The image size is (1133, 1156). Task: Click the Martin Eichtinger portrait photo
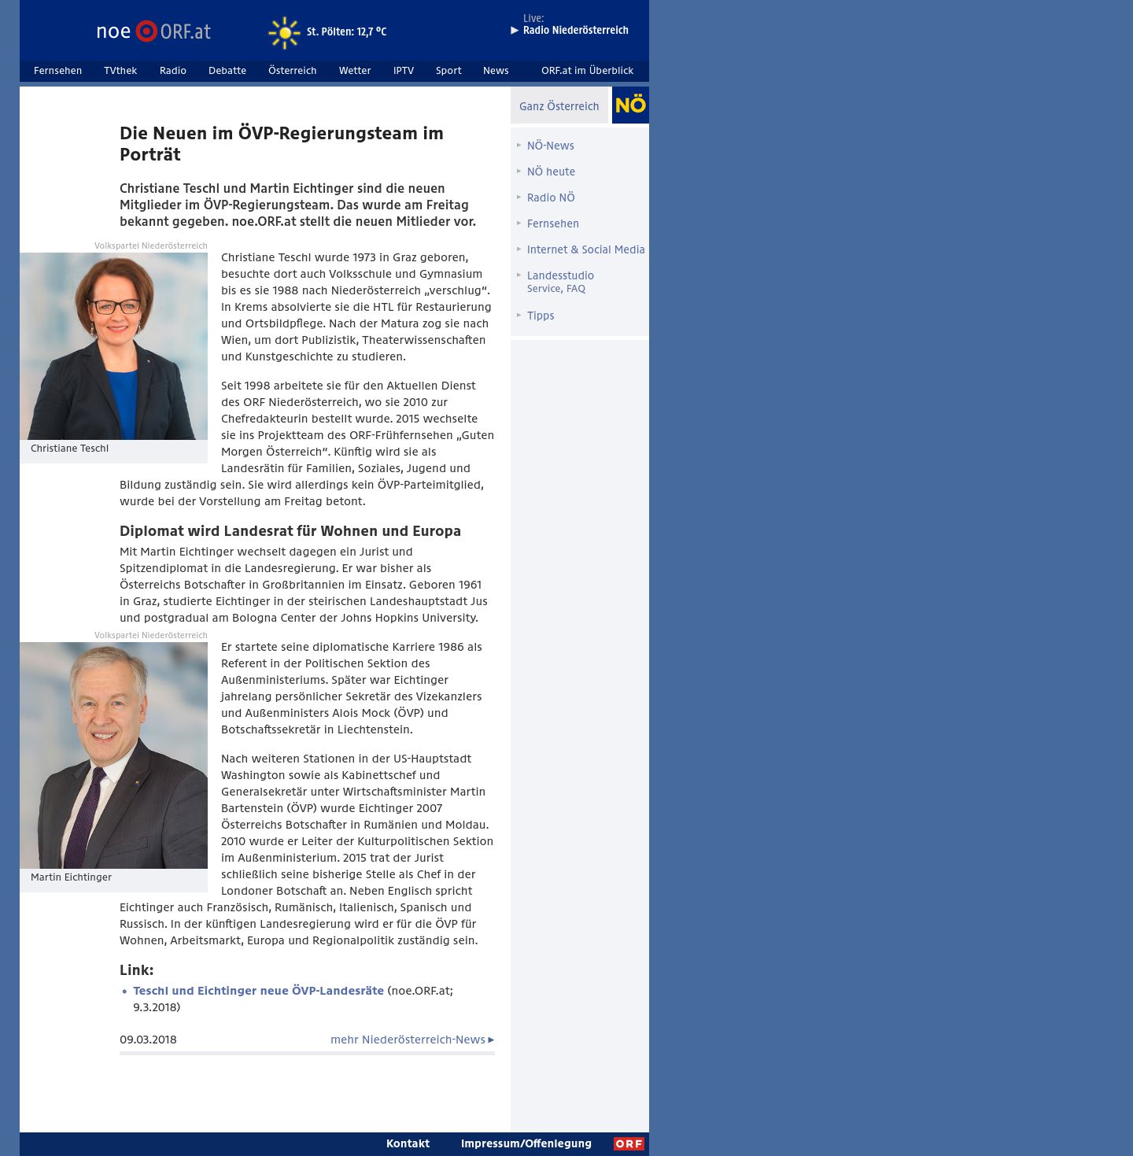113,755
